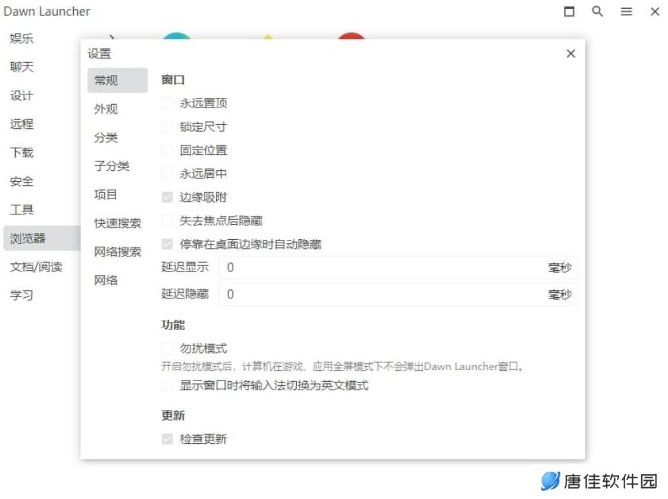
Task: Close the Dawn Launcher main window
Action: pyautogui.click(x=655, y=12)
